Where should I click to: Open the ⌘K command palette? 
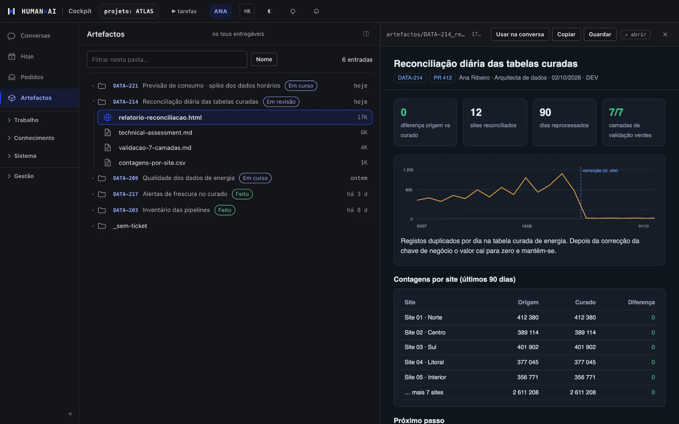pyautogui.click(x=247, y=11)
